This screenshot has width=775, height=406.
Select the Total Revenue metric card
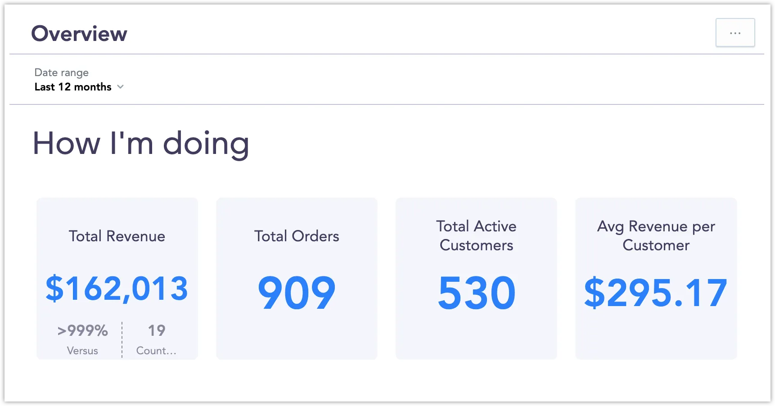pyautogui.click(x=117, y=278)
